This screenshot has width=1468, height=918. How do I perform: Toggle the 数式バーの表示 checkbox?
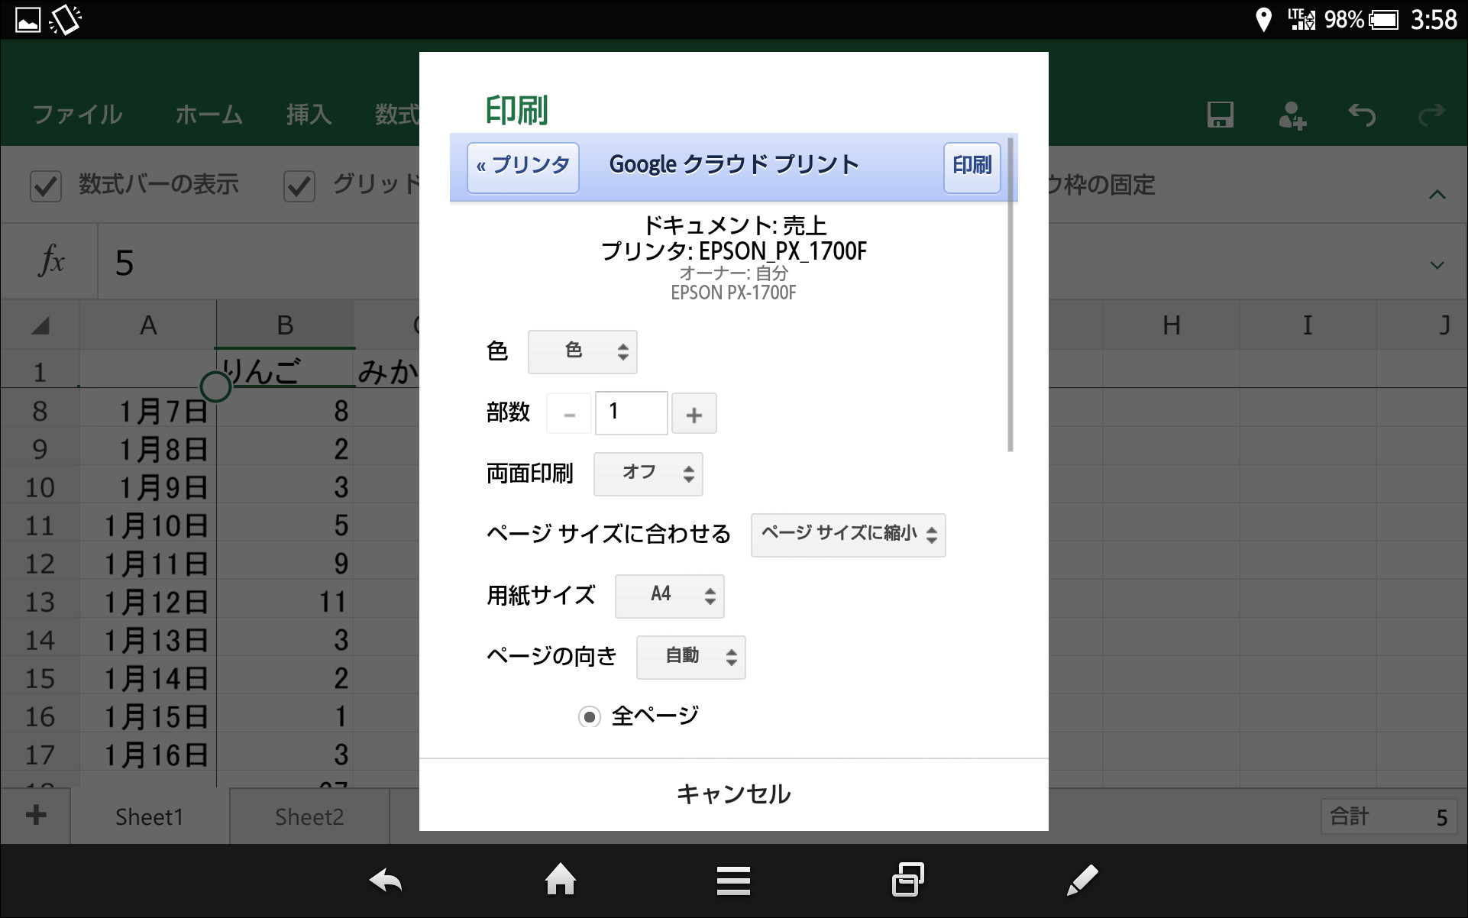pyautogui.click(x=46, y=185)
